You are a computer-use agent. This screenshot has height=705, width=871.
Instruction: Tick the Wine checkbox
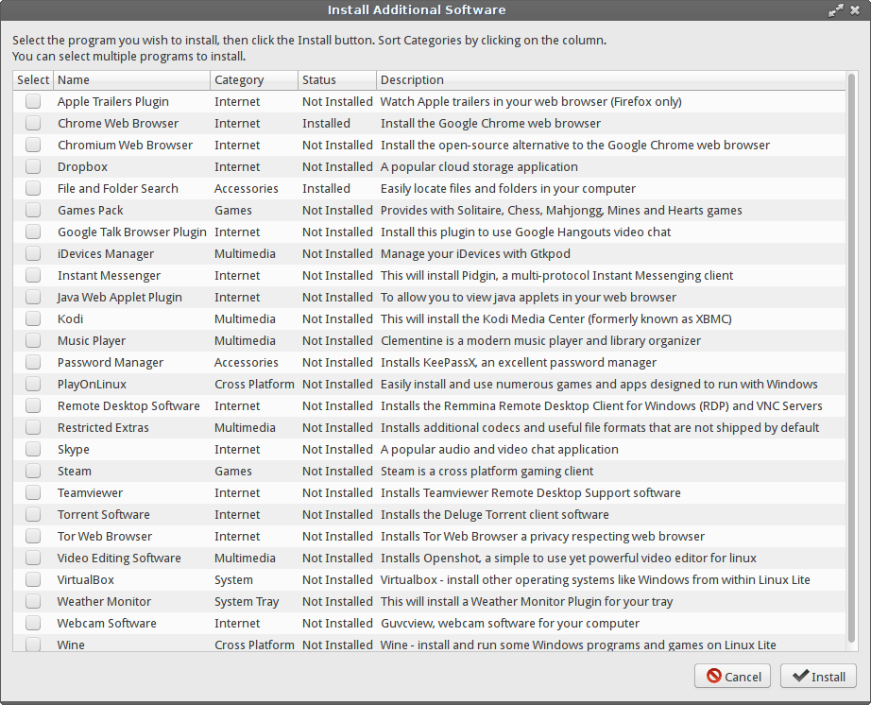[x=33, y=644]
